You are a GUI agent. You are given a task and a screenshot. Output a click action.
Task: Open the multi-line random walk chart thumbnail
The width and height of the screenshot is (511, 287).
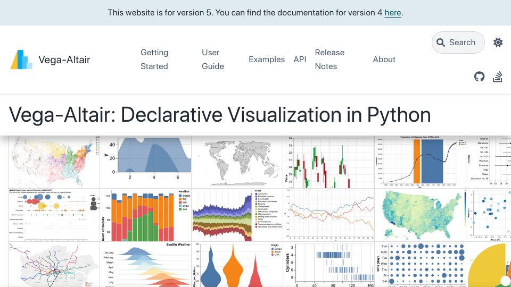pyautogui.click(x=329, y=215)
